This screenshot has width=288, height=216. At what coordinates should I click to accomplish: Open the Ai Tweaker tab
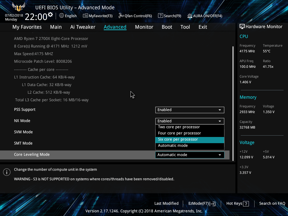83,27
